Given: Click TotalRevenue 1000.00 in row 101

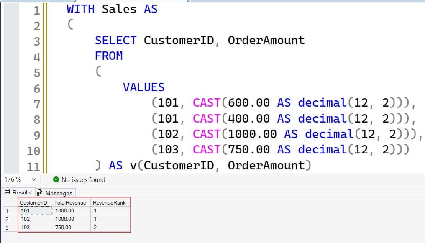Looking at the screenshot, I should 71,210.
